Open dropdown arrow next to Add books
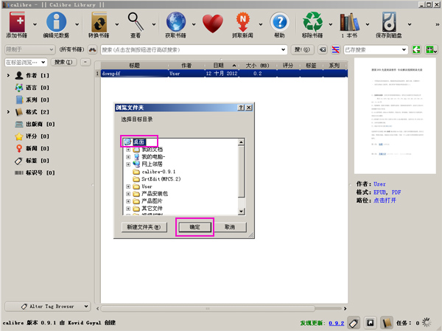 point(35,24)
